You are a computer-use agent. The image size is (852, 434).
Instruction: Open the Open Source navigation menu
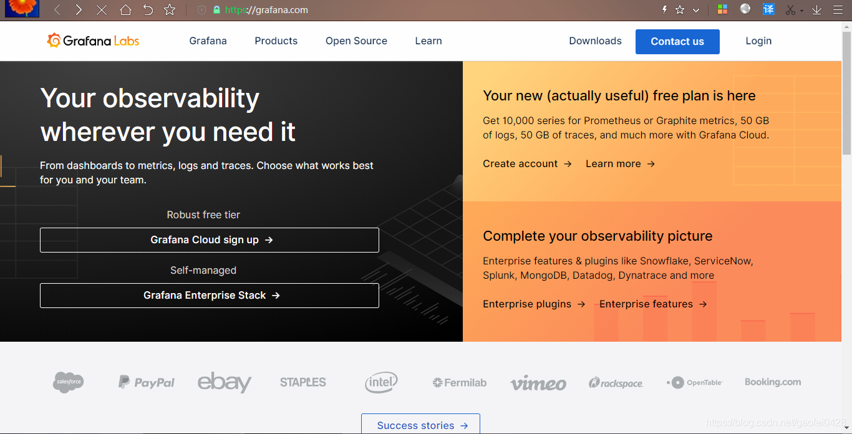coord(356,41)
